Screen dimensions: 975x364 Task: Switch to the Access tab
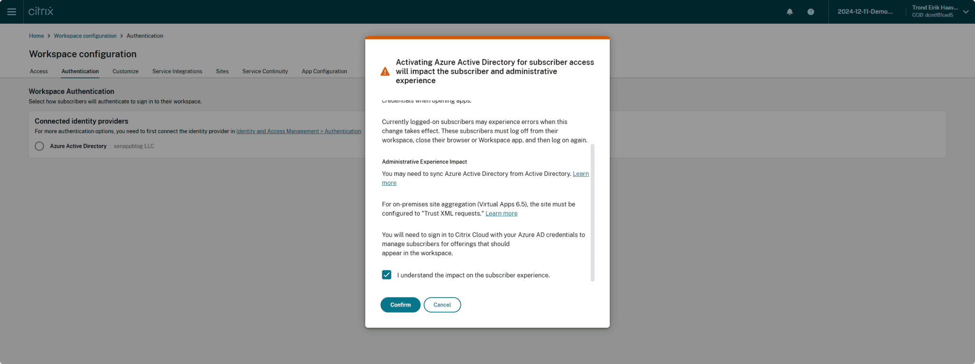[x=39, y=71]
